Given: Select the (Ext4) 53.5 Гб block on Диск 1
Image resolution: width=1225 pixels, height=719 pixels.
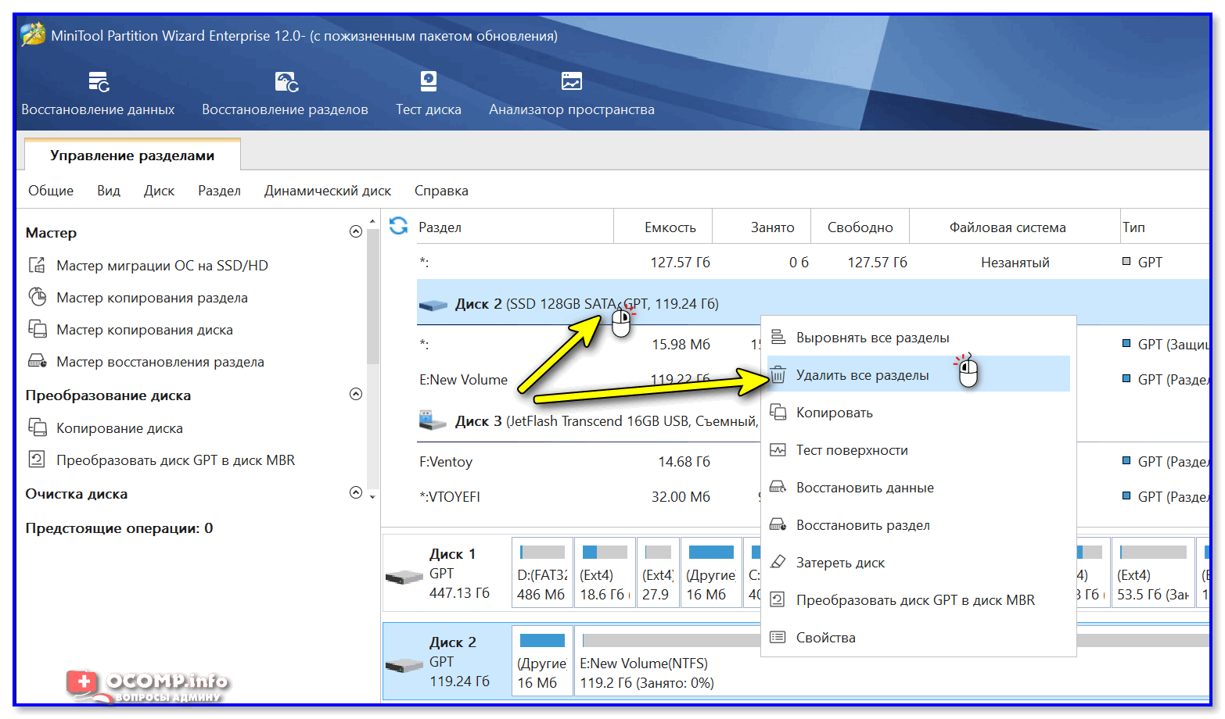Looking at the screenshot, I should pos(1154,574).
